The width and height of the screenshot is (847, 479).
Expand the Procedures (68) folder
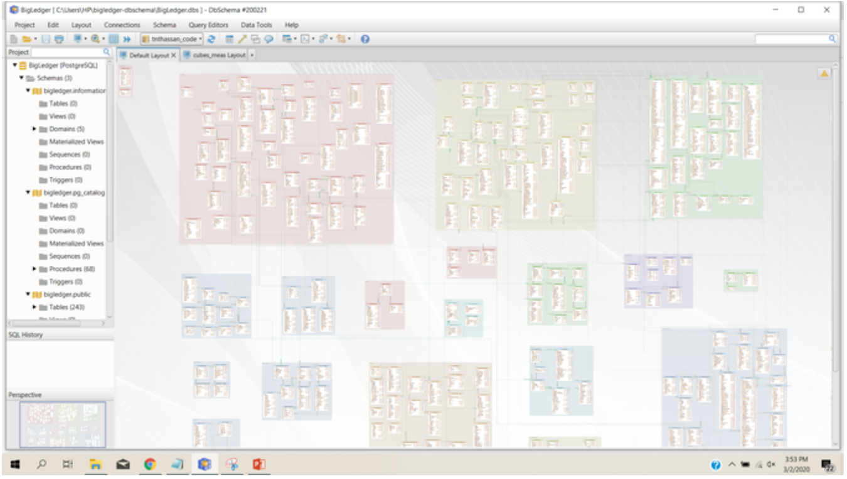35,269
